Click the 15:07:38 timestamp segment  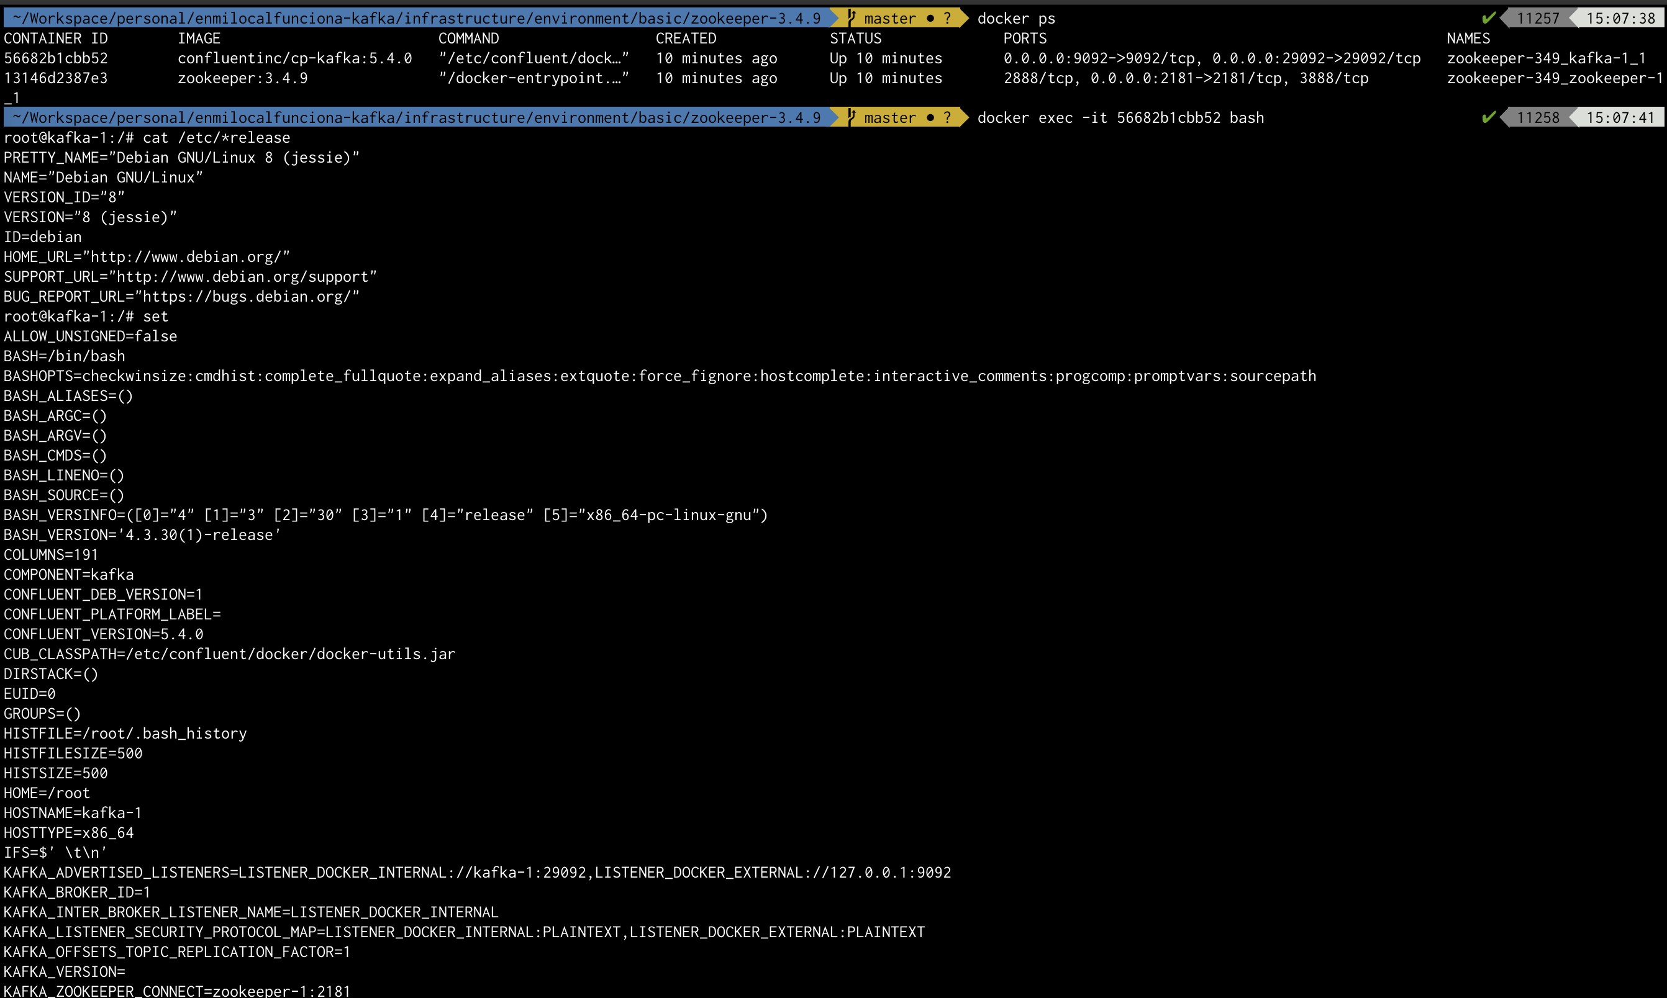(x=1620, y=18)
